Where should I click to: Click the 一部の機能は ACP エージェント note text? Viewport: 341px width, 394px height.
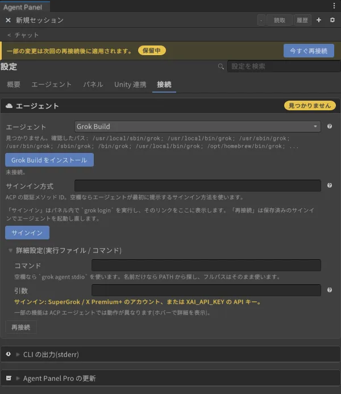(x=112, y=313)
